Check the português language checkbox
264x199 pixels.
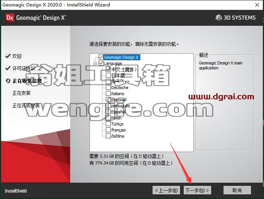(x=108, y=105)
